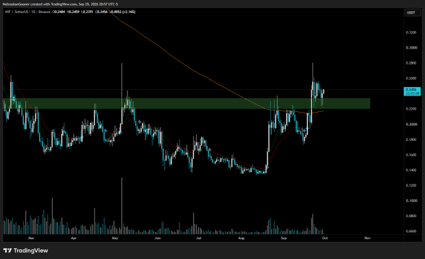Click the 0.1600 price axis label
Image resolution: width=425 pixels, height=259 pixels.
tap(411, 155)
